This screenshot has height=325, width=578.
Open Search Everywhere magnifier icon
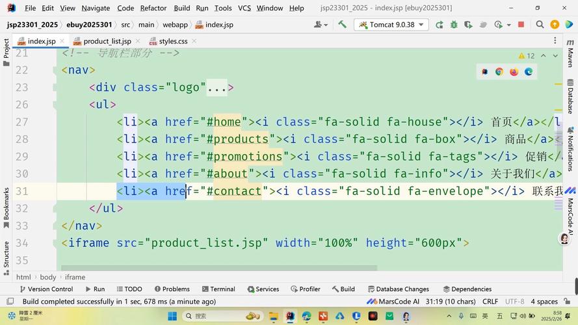pos(540,25)
